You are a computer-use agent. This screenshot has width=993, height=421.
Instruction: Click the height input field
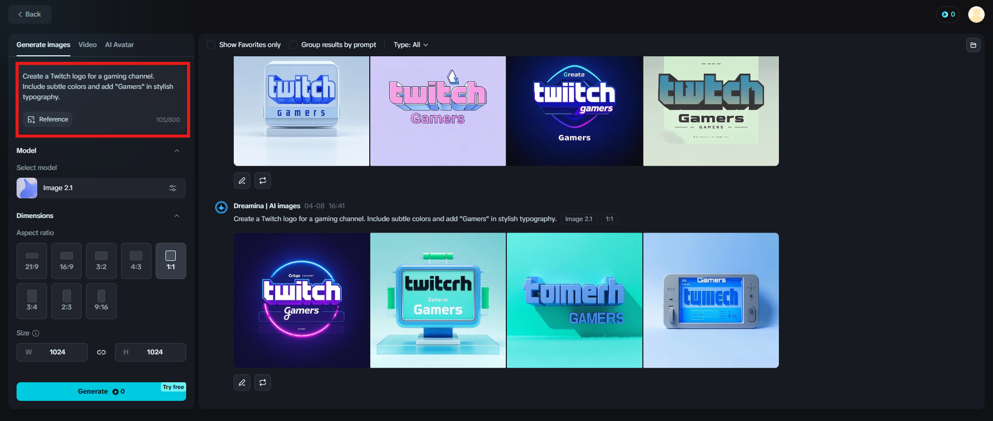(151, 352)
